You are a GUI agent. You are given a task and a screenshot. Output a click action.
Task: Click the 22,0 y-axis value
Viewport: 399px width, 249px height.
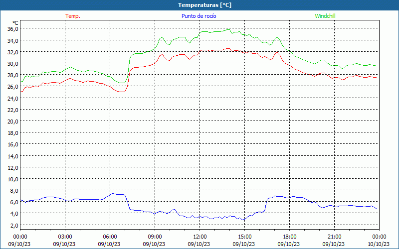13,110
